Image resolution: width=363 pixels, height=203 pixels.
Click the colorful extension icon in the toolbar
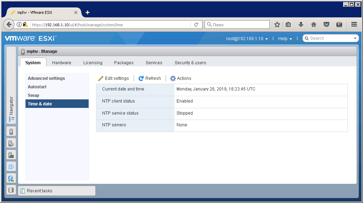(339, 24)
